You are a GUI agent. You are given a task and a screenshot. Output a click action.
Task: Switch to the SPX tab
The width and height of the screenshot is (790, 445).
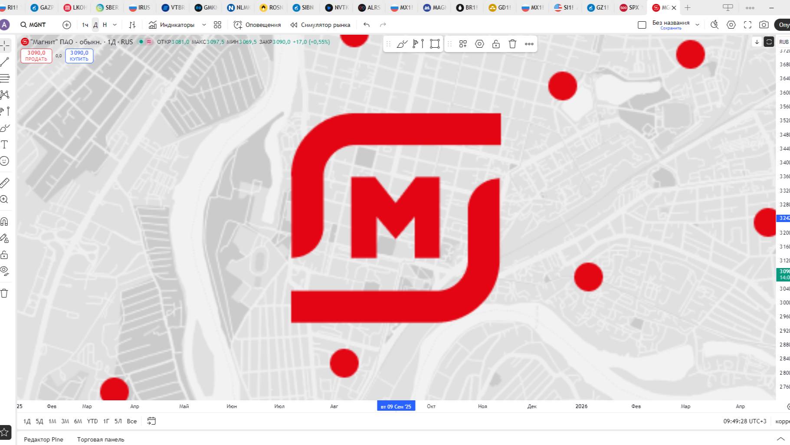(x=629, y=7)
